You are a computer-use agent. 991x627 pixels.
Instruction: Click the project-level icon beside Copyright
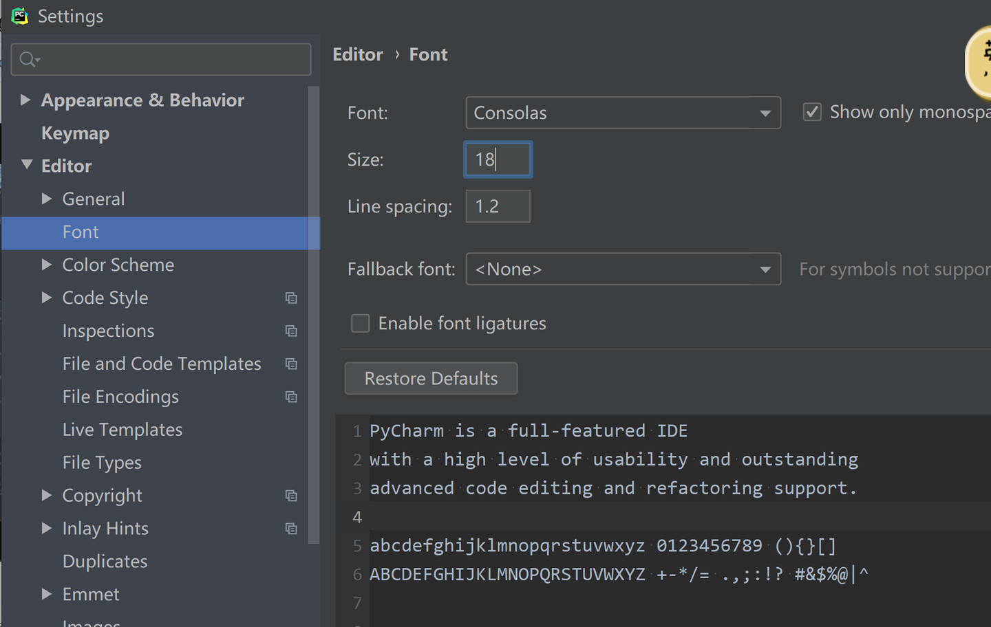[291, 496]
